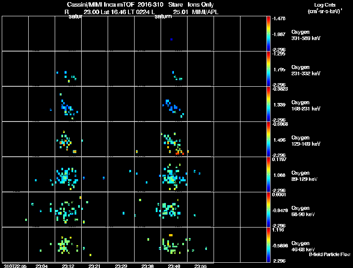Viewport: 353px width, 268px height.
Task: Click the Oxygen 168-231 keV color bar
Action: tap(268, 104)
